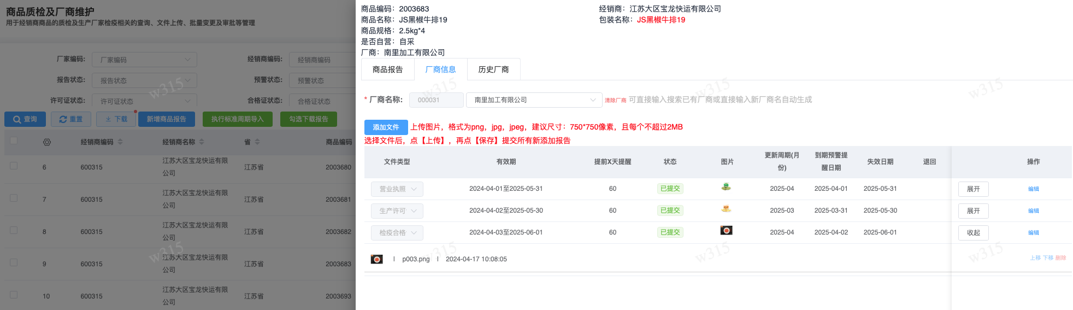Switch to the 历史厂商 tab
Viewport: 1073px width, 310px height.
(493, 69)
